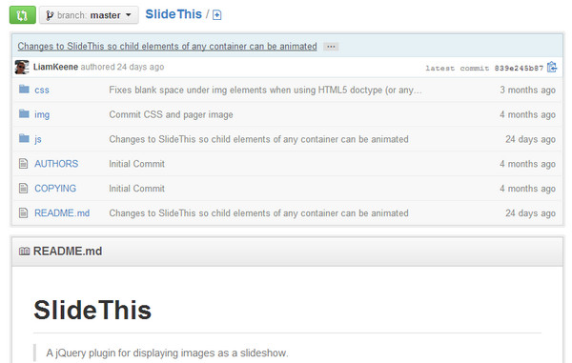Image resolution: width=572 pixels, height=363 pixels.
Task: Open the COPYING file
Action: 55,189
